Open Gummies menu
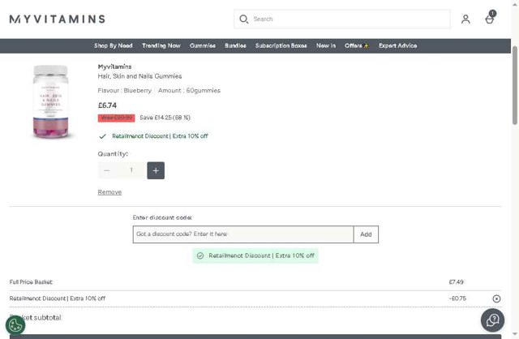The image size is (519, 339). click(x=203, y=45)
